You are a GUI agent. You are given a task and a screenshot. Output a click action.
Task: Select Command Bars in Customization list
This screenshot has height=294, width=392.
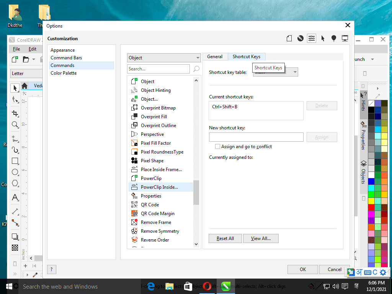pos(66,58)
